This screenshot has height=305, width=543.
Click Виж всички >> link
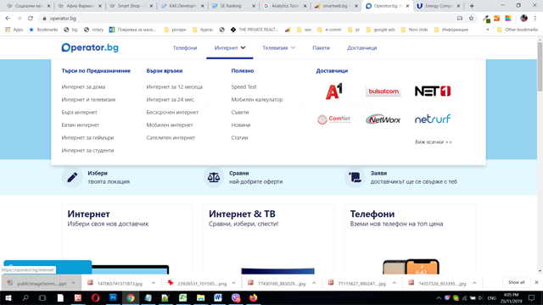click(x=434, y=141)
